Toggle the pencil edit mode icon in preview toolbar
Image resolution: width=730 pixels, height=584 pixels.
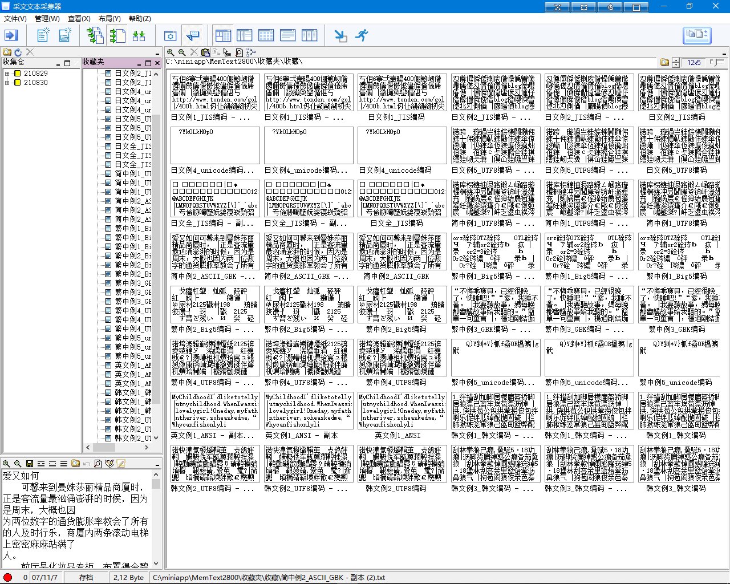click(x=121, y=464)
